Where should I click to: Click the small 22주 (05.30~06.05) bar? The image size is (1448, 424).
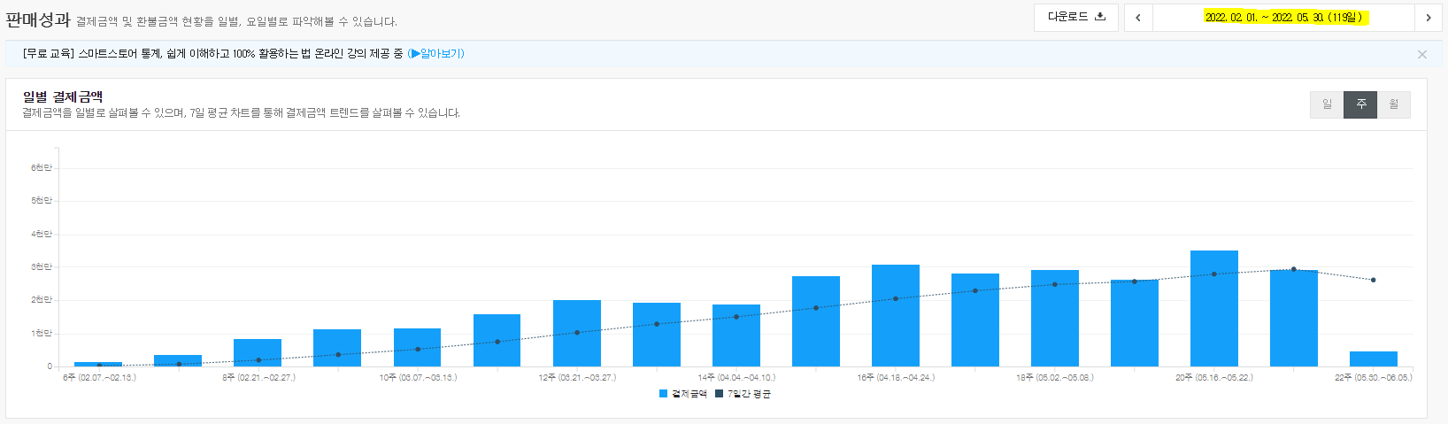point(1373,359)
